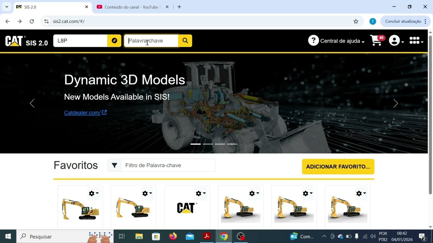The width and height of the screenshot is (433, 243).
Task: Click the ADICIONAR FAVORITO button
Action: click(x=338, y=166)
